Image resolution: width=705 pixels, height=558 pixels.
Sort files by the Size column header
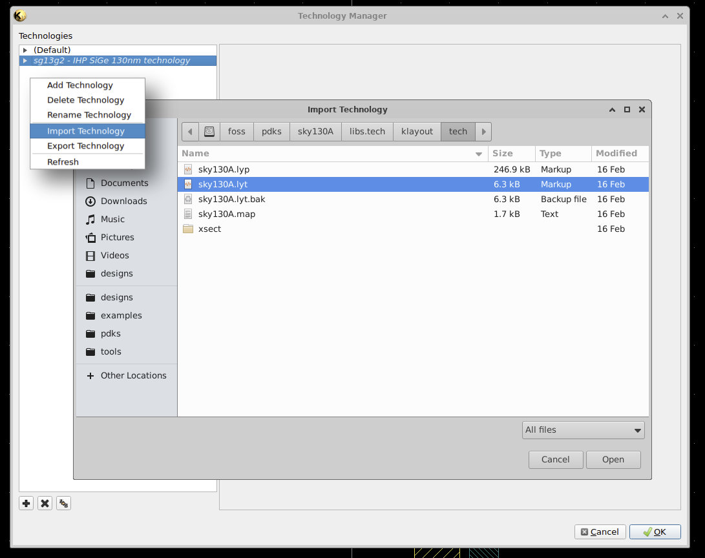click(503, 153)
